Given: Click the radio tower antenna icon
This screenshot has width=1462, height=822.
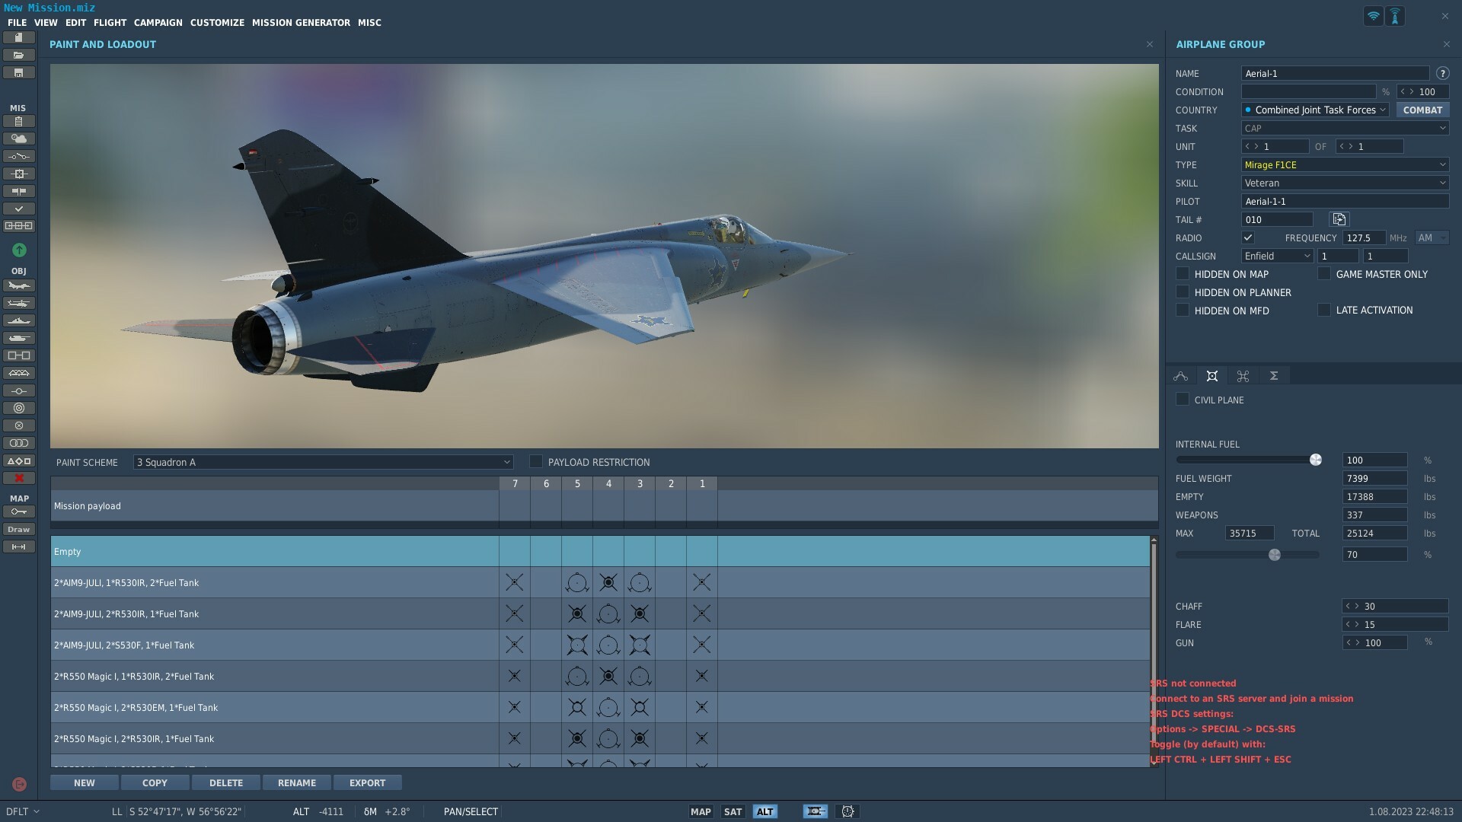Looking at the screenshot, I should 1395,16.
